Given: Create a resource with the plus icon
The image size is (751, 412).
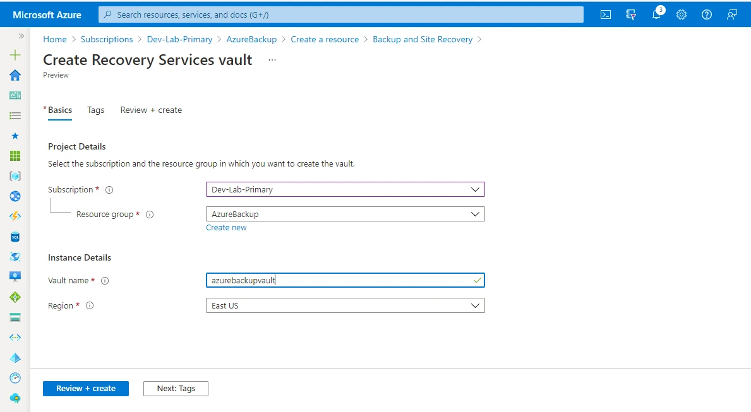Looking at the screenshot, I should tap(15, 55).
